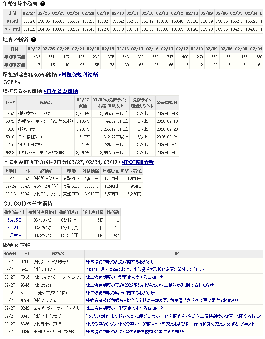Open the ヴィア・ホールディングス IR notice link

pyautogui.click(x=124, y=277)
